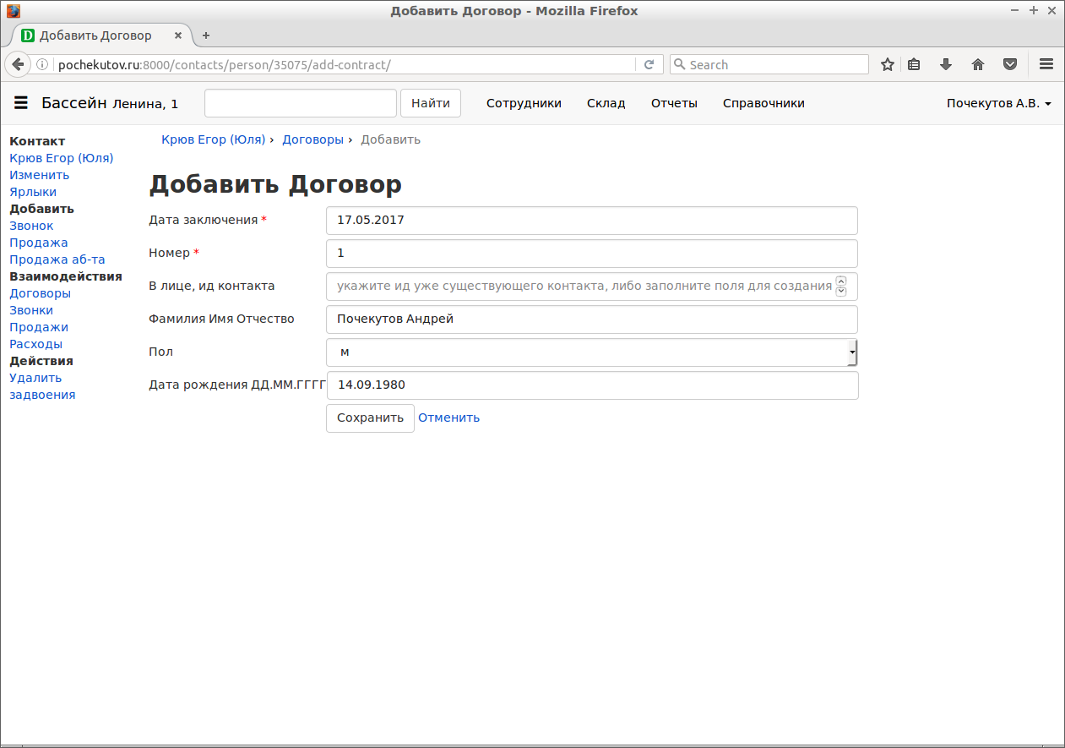
Task: Go to Firefox home page icon
Action: point(978,64)
